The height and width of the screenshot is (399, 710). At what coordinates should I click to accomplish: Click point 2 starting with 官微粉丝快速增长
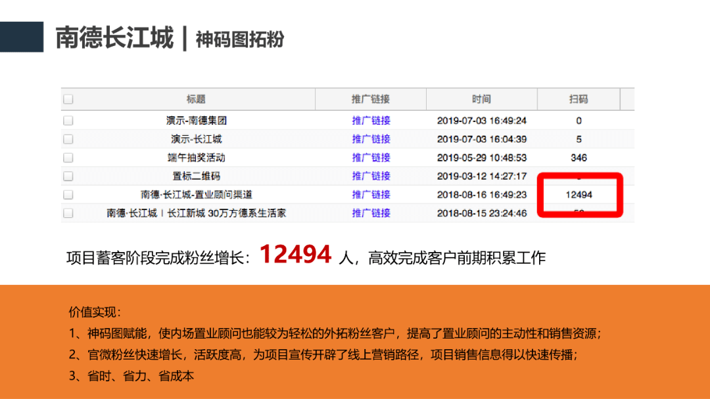323,355
